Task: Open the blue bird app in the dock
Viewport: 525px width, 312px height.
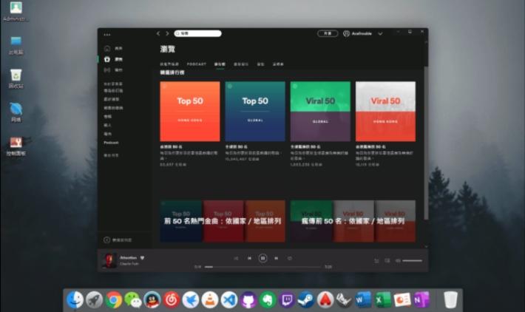Action: (191, 299)
